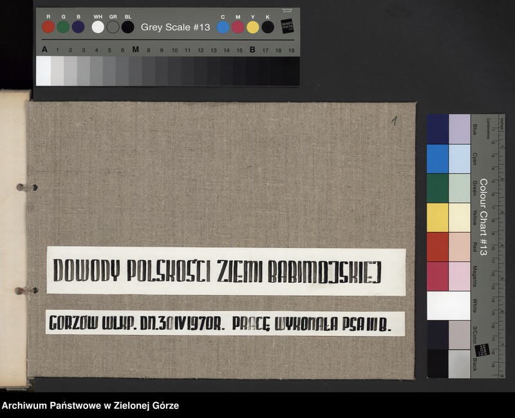Select the pale Red tint patch

[460, 247]
